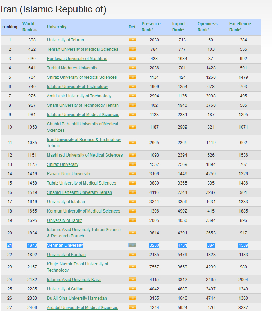Screen dimensions: 272x311
Task: Visit Ferdowsi University of Mashhad page
Action: click(77, 58)
